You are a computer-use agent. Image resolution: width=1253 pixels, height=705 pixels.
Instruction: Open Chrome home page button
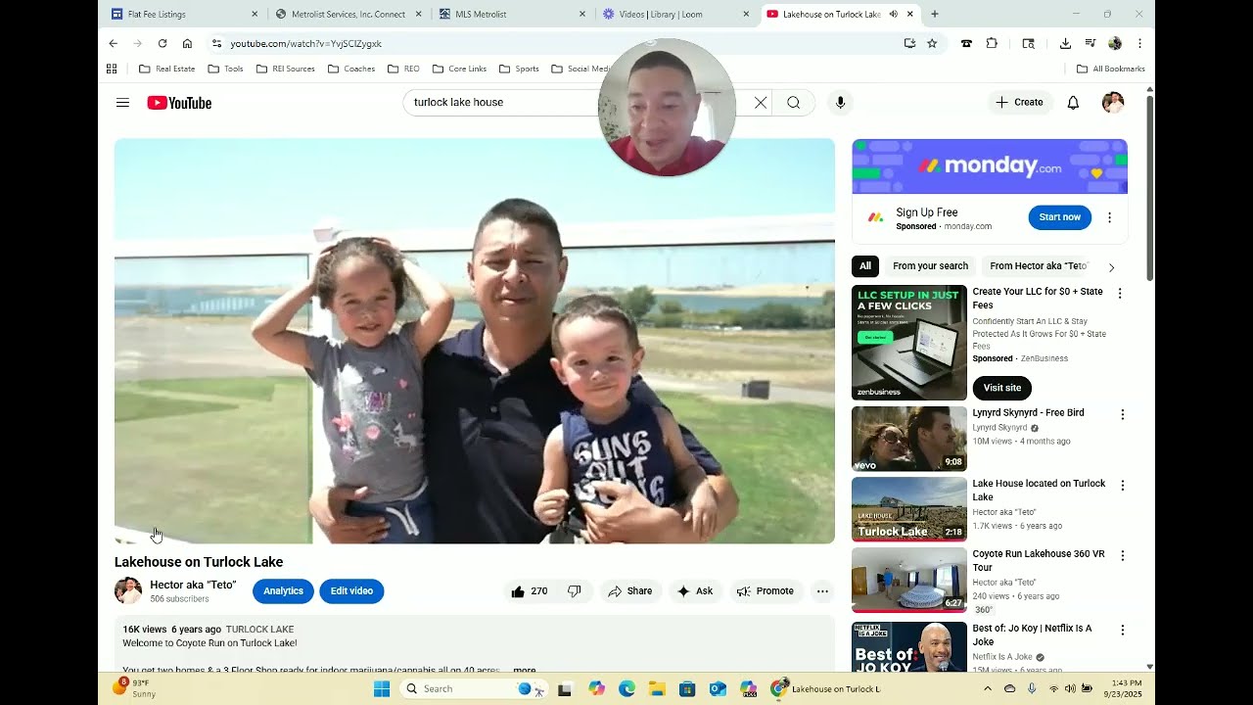187,43
